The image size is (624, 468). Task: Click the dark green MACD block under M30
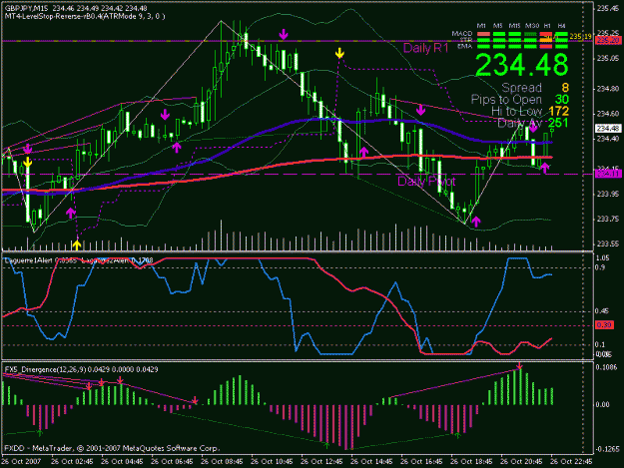click(x=530, y=34)
